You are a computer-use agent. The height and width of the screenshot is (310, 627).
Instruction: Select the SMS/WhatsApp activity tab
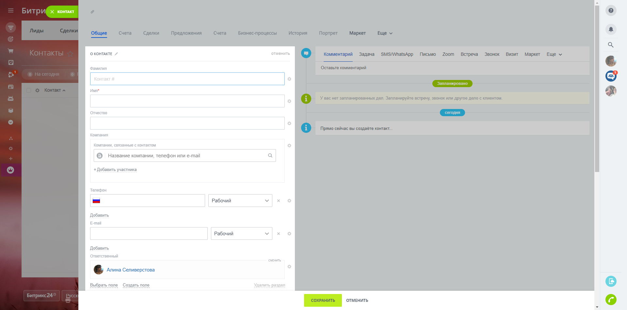click(x=397, y=54)
